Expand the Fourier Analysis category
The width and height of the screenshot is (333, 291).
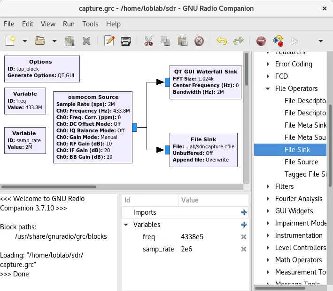point(268,199)
